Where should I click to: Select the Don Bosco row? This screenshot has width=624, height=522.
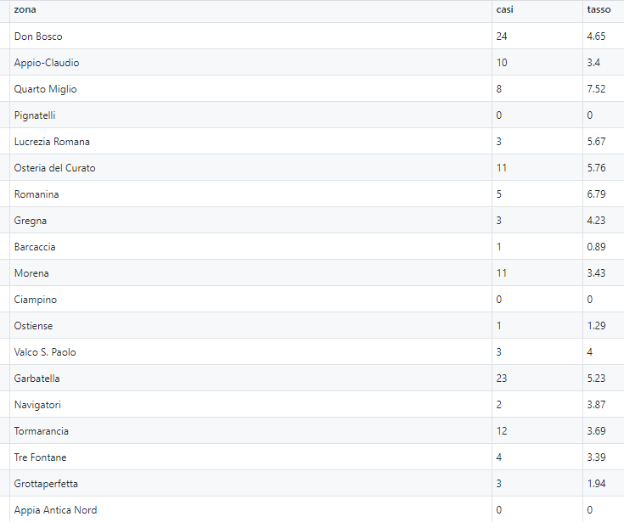coord(312,36)
